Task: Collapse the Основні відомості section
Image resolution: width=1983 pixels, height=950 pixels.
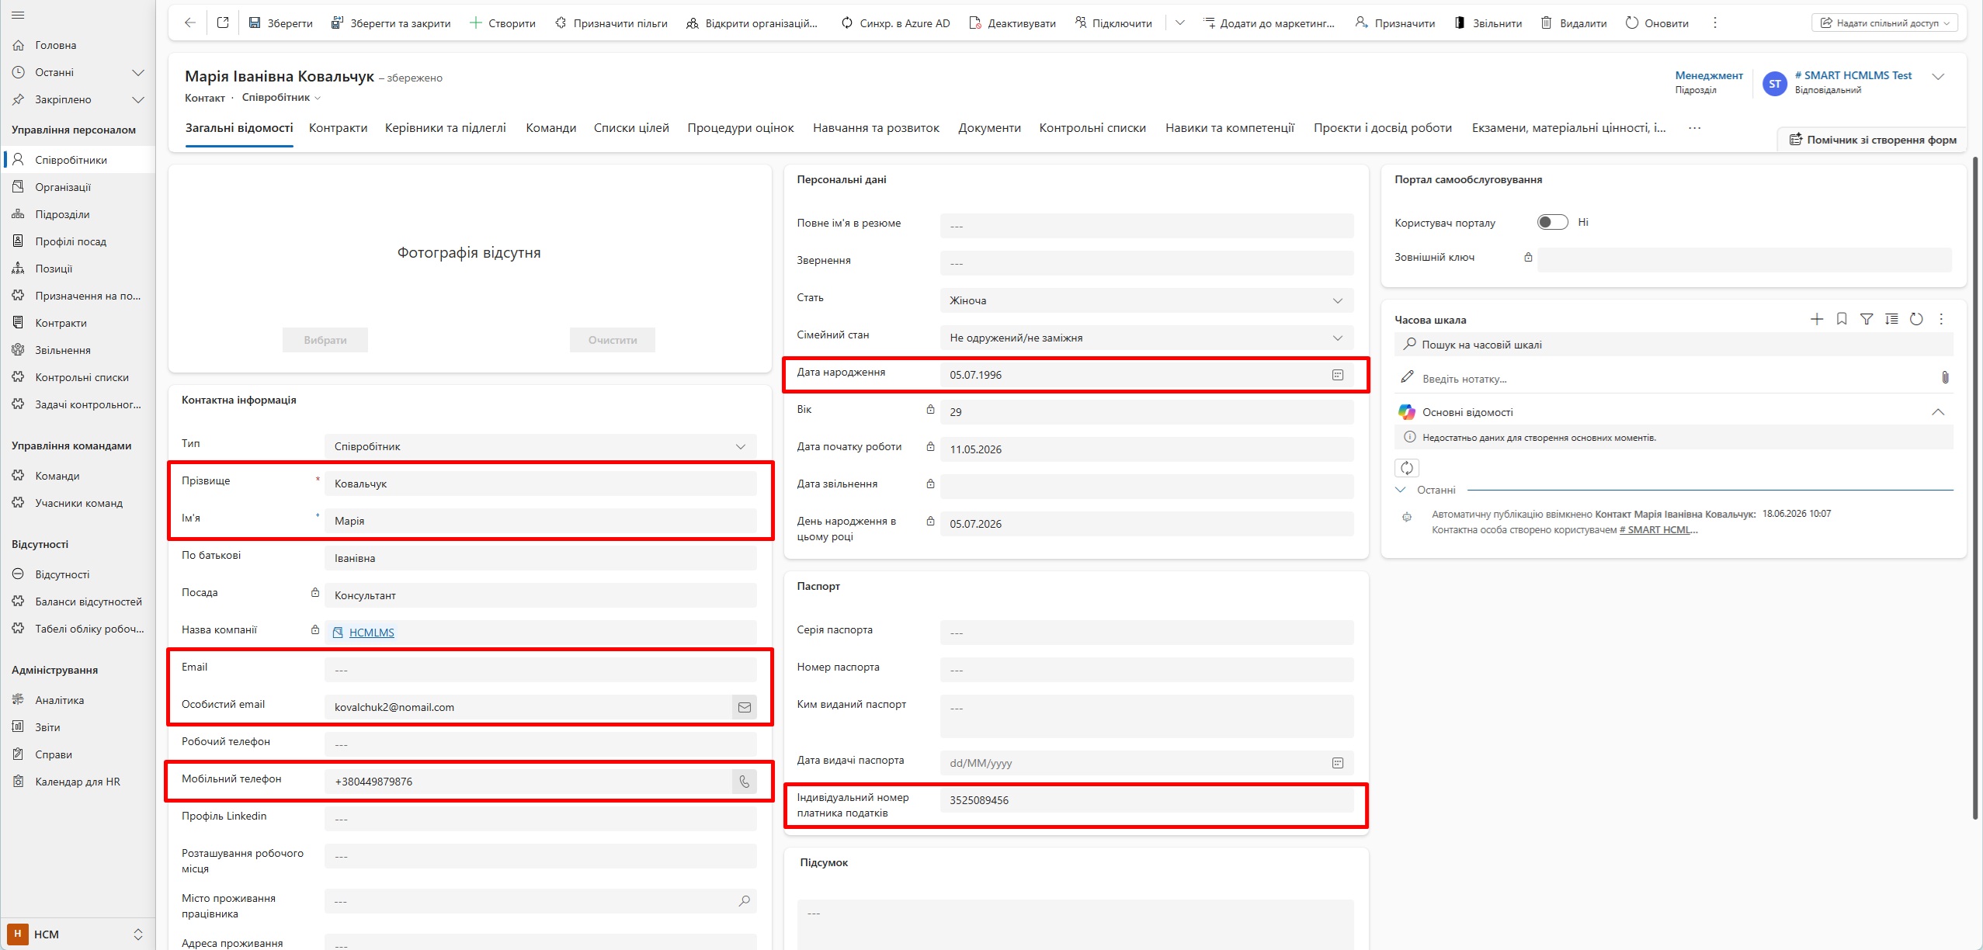Action: coord(1938,412)
